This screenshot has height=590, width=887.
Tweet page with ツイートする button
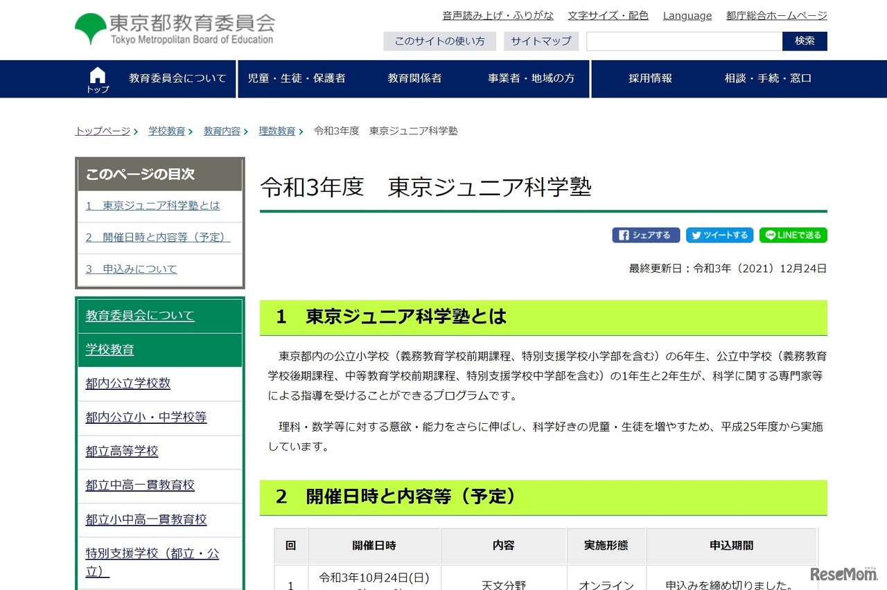tap(719, 235)
